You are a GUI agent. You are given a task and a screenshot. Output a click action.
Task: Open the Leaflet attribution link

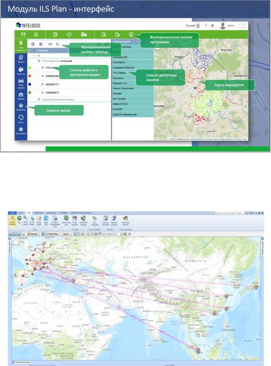click(172, 139)
